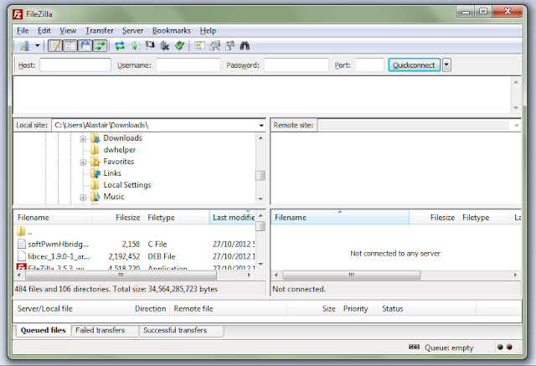Viewport: 536px width, 366px height.
Task: Cancel the current operation flag icon
Action: 150,45
